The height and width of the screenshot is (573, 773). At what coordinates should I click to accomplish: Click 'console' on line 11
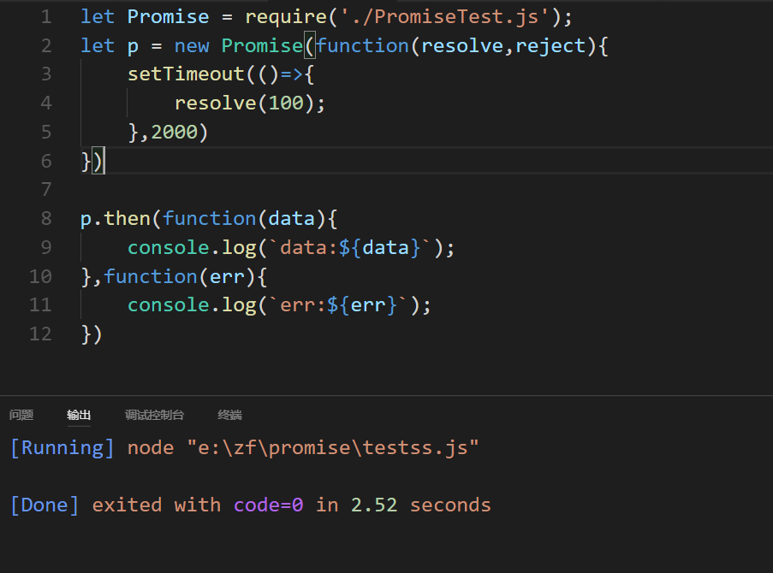tap(169, 305)
